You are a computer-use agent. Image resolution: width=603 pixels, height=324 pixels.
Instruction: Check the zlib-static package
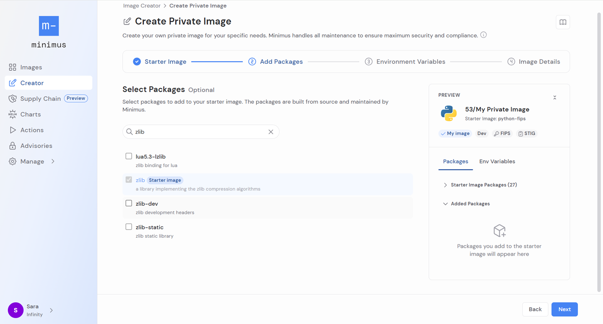pyautogui.click(x=129, y=226)
